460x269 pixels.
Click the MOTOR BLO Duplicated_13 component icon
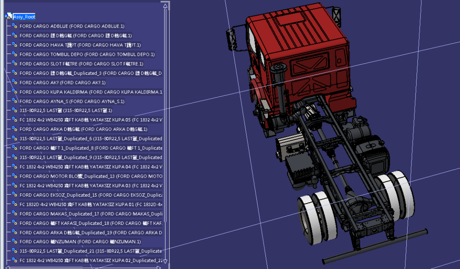14,176
